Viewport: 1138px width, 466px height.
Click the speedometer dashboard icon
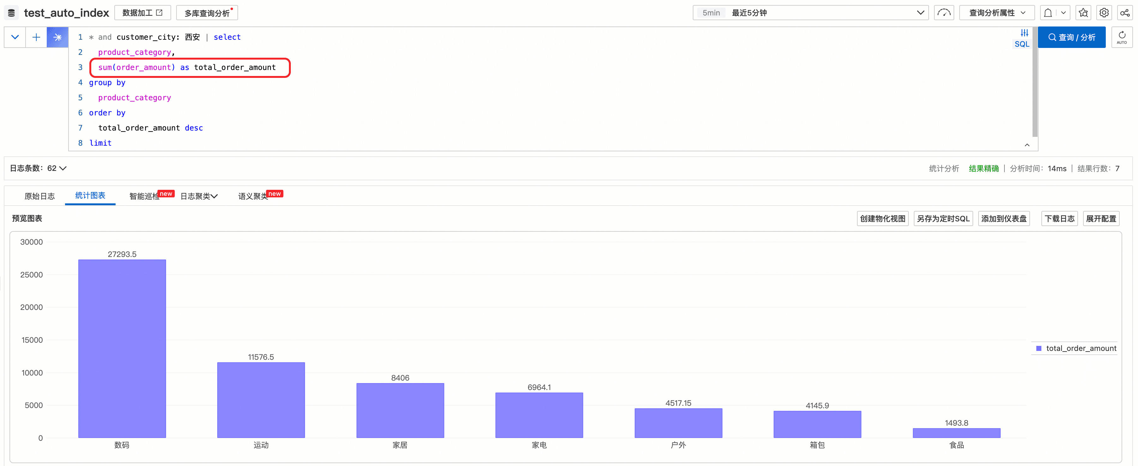pyautogui.click(x=943, y=13)
